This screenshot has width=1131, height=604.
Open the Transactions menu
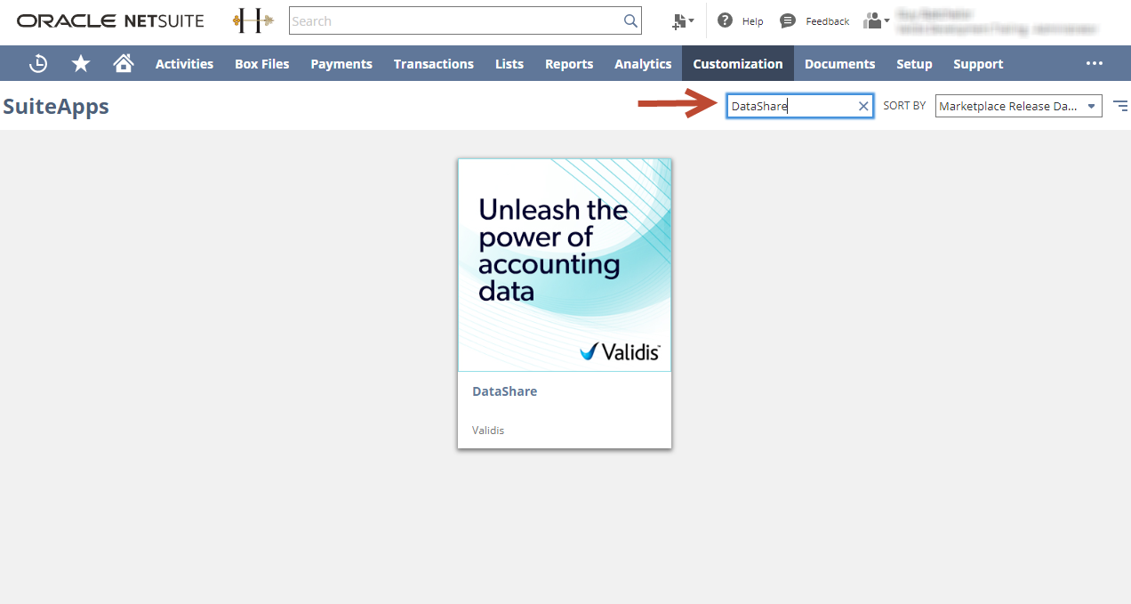pos(434,64)
